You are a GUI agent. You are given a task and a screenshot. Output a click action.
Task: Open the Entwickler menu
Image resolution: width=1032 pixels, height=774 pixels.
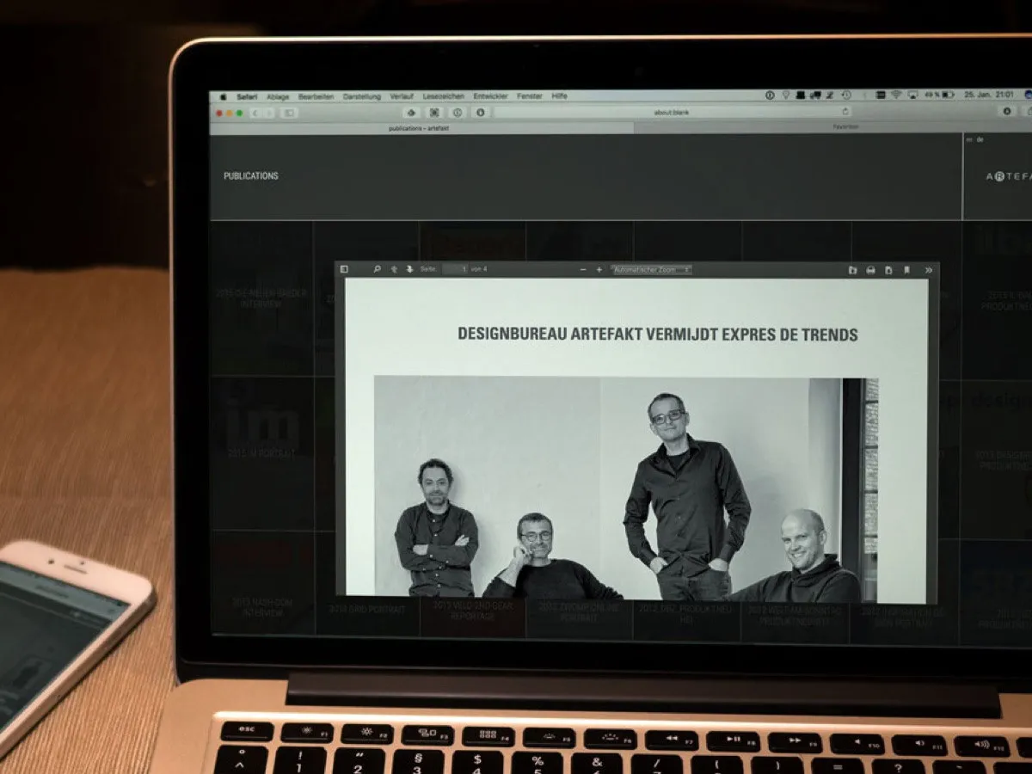tap(490, 96)
